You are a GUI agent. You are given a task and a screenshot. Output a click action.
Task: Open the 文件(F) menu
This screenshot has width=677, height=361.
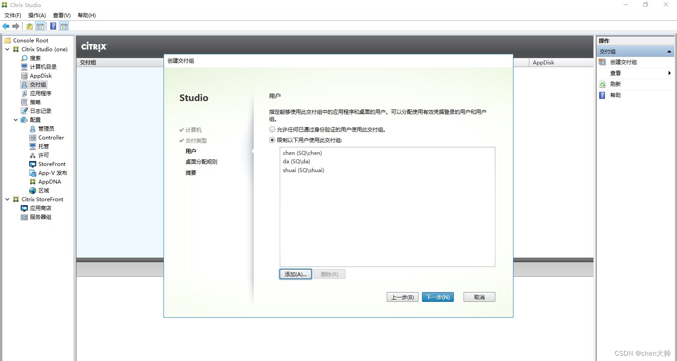(x=13, y=15)
